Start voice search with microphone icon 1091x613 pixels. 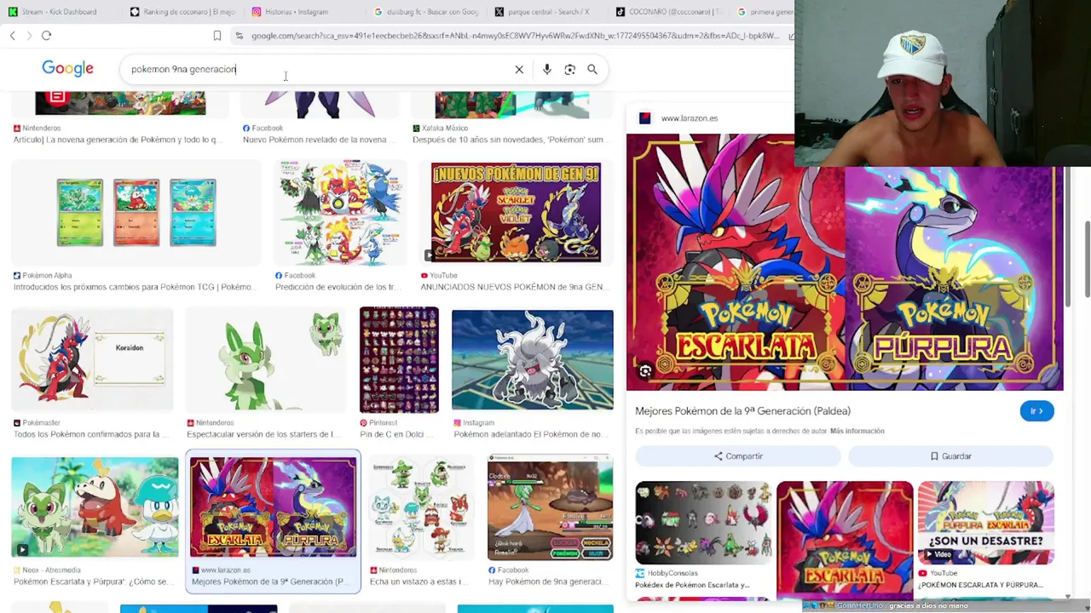(547, 70)
